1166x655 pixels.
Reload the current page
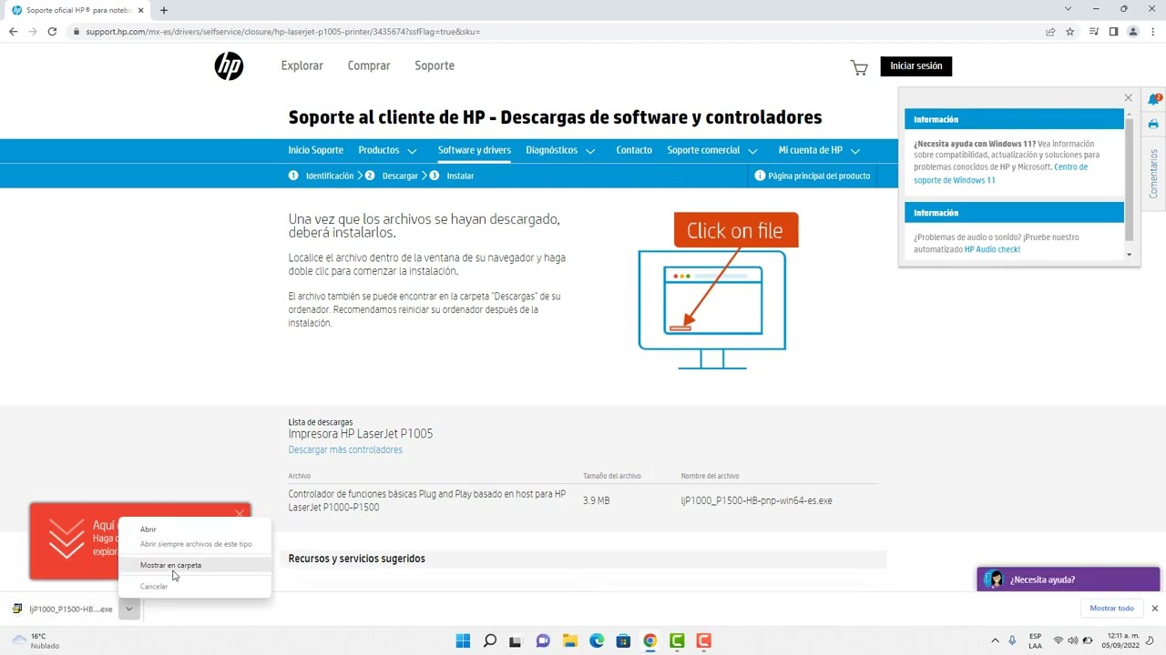(52, 31)
